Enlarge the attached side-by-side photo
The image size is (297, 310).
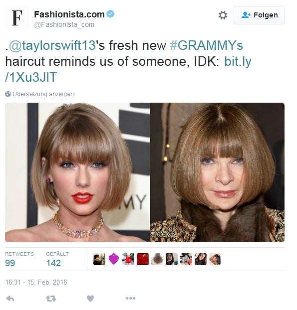click(x=145, y=172)
